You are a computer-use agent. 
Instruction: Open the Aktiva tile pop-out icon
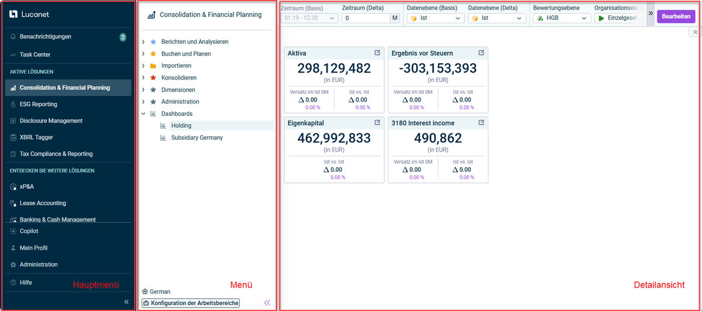tap(377, 53)
